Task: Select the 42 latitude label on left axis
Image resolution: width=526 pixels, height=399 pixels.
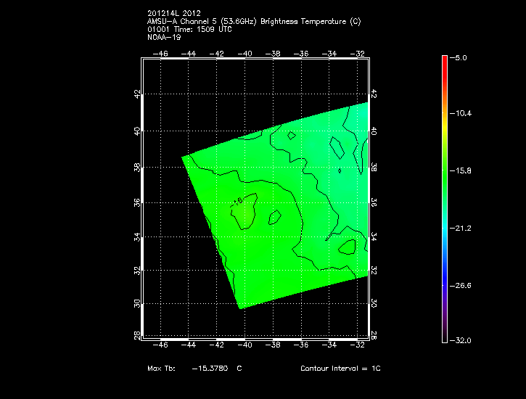Action: pyautogui.click(x=137, y=94)
